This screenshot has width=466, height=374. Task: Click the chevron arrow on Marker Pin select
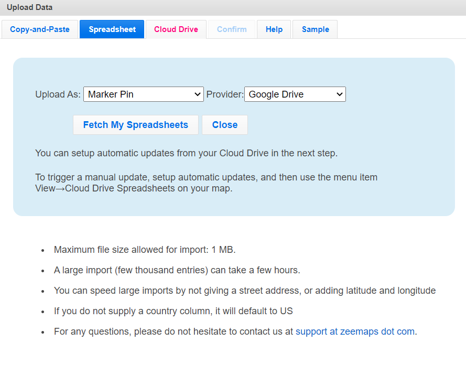coord(197,94)
